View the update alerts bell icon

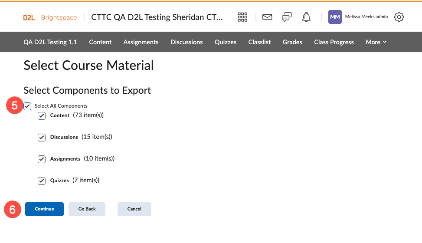pos(307,17)
